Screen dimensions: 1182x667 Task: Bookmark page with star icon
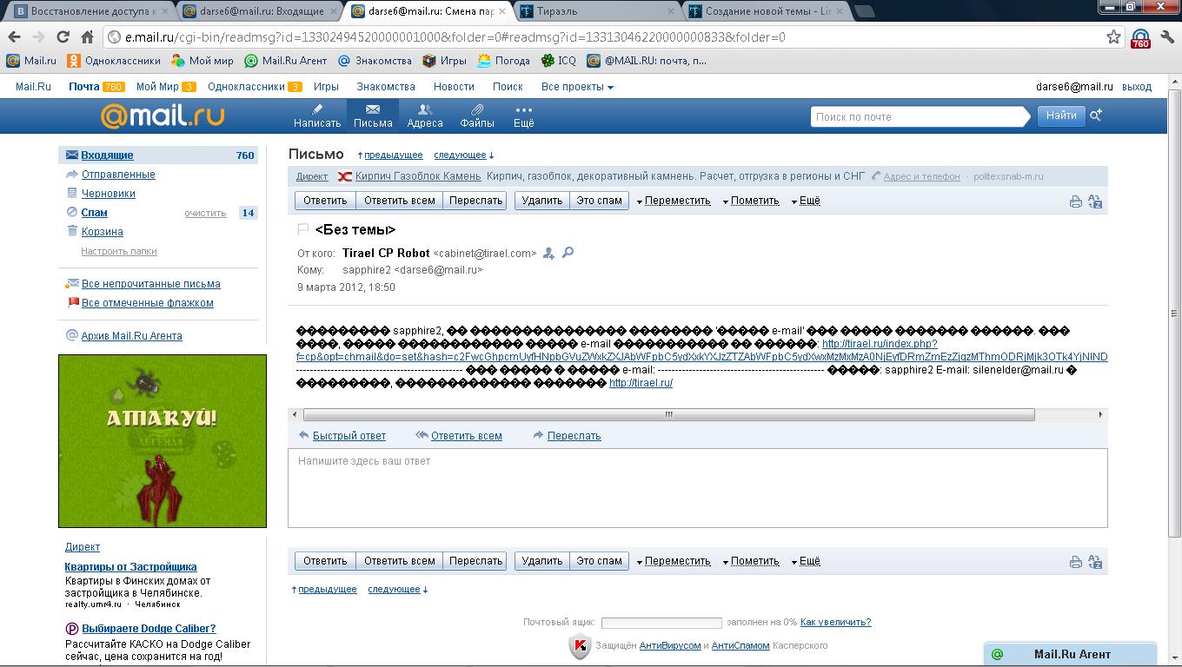coord(1113,37)
